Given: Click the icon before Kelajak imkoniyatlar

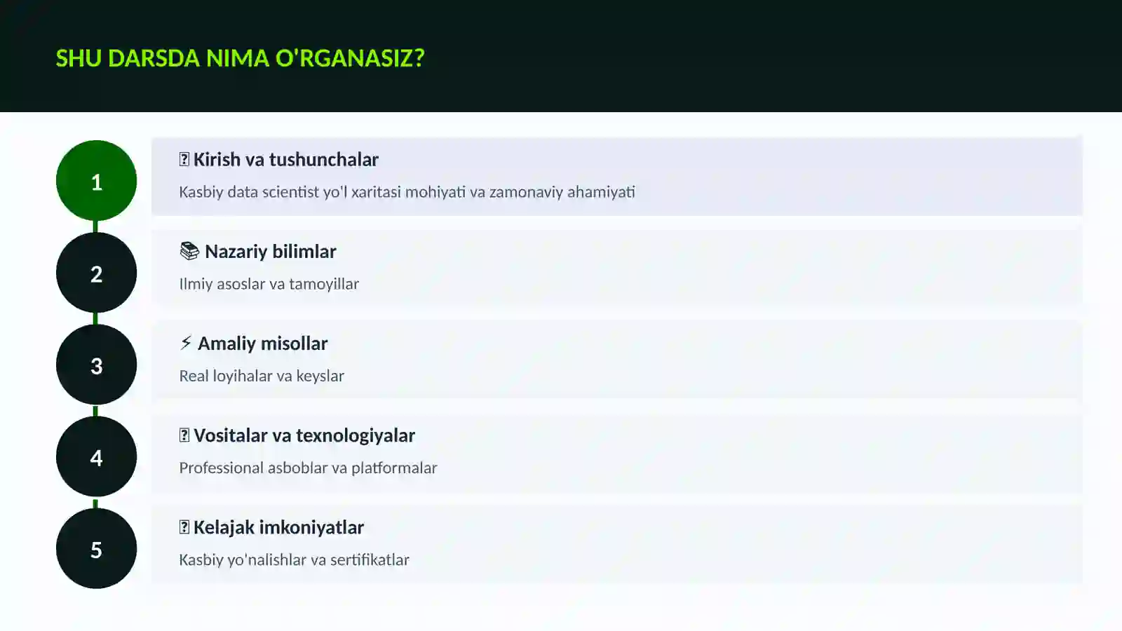Looking at the screenshot, I should pos(184,527).
